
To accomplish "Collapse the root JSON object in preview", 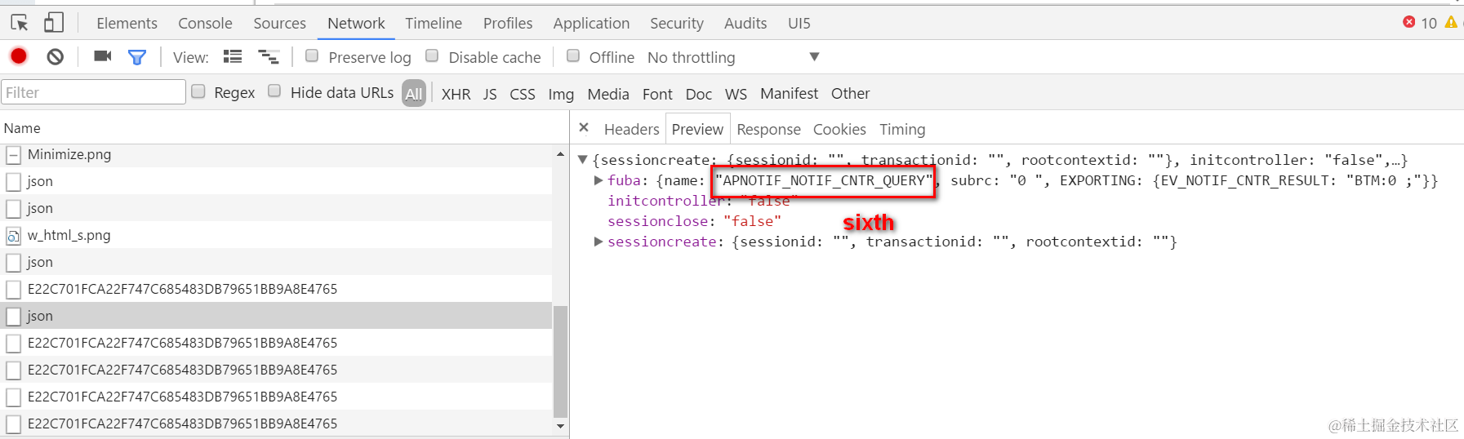I will pos(582,159).
